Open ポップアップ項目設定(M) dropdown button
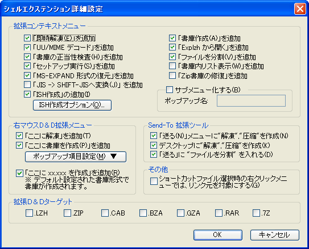309x249 pixels. click(76, 157)
